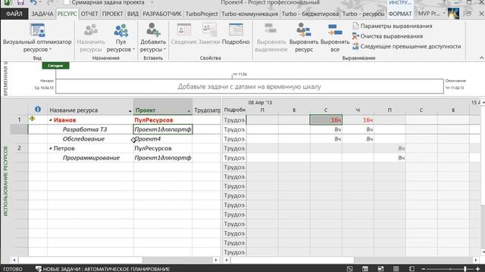Screen dimensions: 485x272
Task: Click the Проект1дляпортф cell for Разработка ТЗ
Action: (163, 129)
